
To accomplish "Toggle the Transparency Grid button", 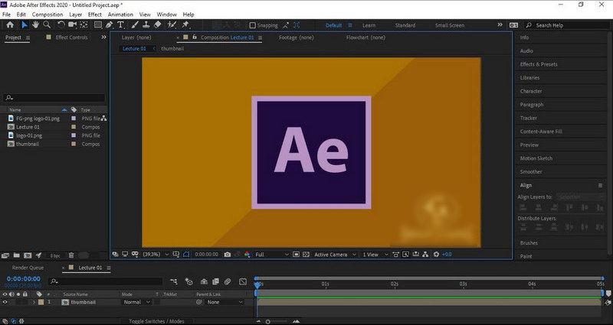I will coord(306,255).
